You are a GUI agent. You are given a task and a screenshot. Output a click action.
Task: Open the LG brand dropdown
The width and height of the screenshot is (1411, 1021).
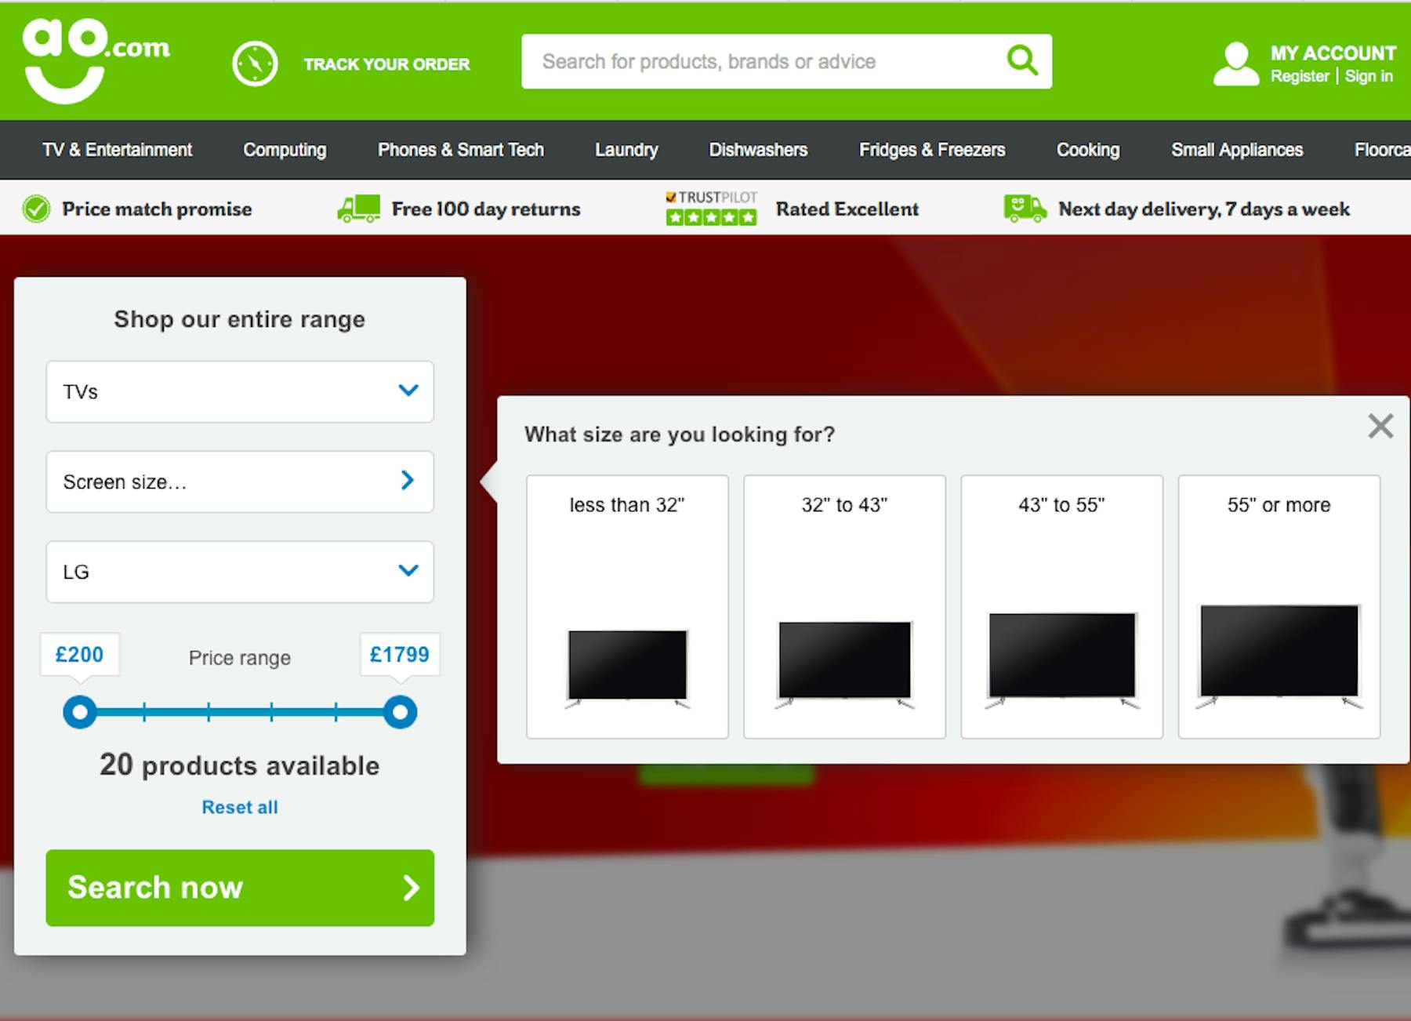pos(240,572)
